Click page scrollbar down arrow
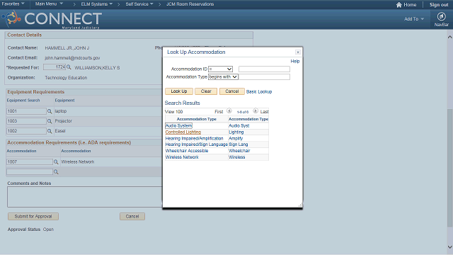Viewport: 453px width, 255px height. point(450,247)
